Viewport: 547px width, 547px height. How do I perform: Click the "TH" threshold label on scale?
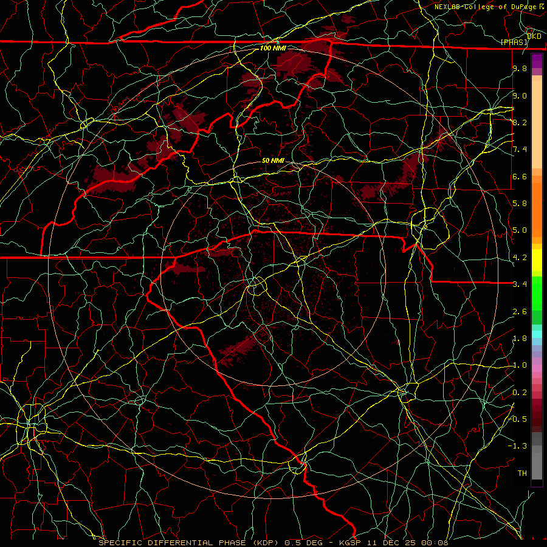click(522, 473)
